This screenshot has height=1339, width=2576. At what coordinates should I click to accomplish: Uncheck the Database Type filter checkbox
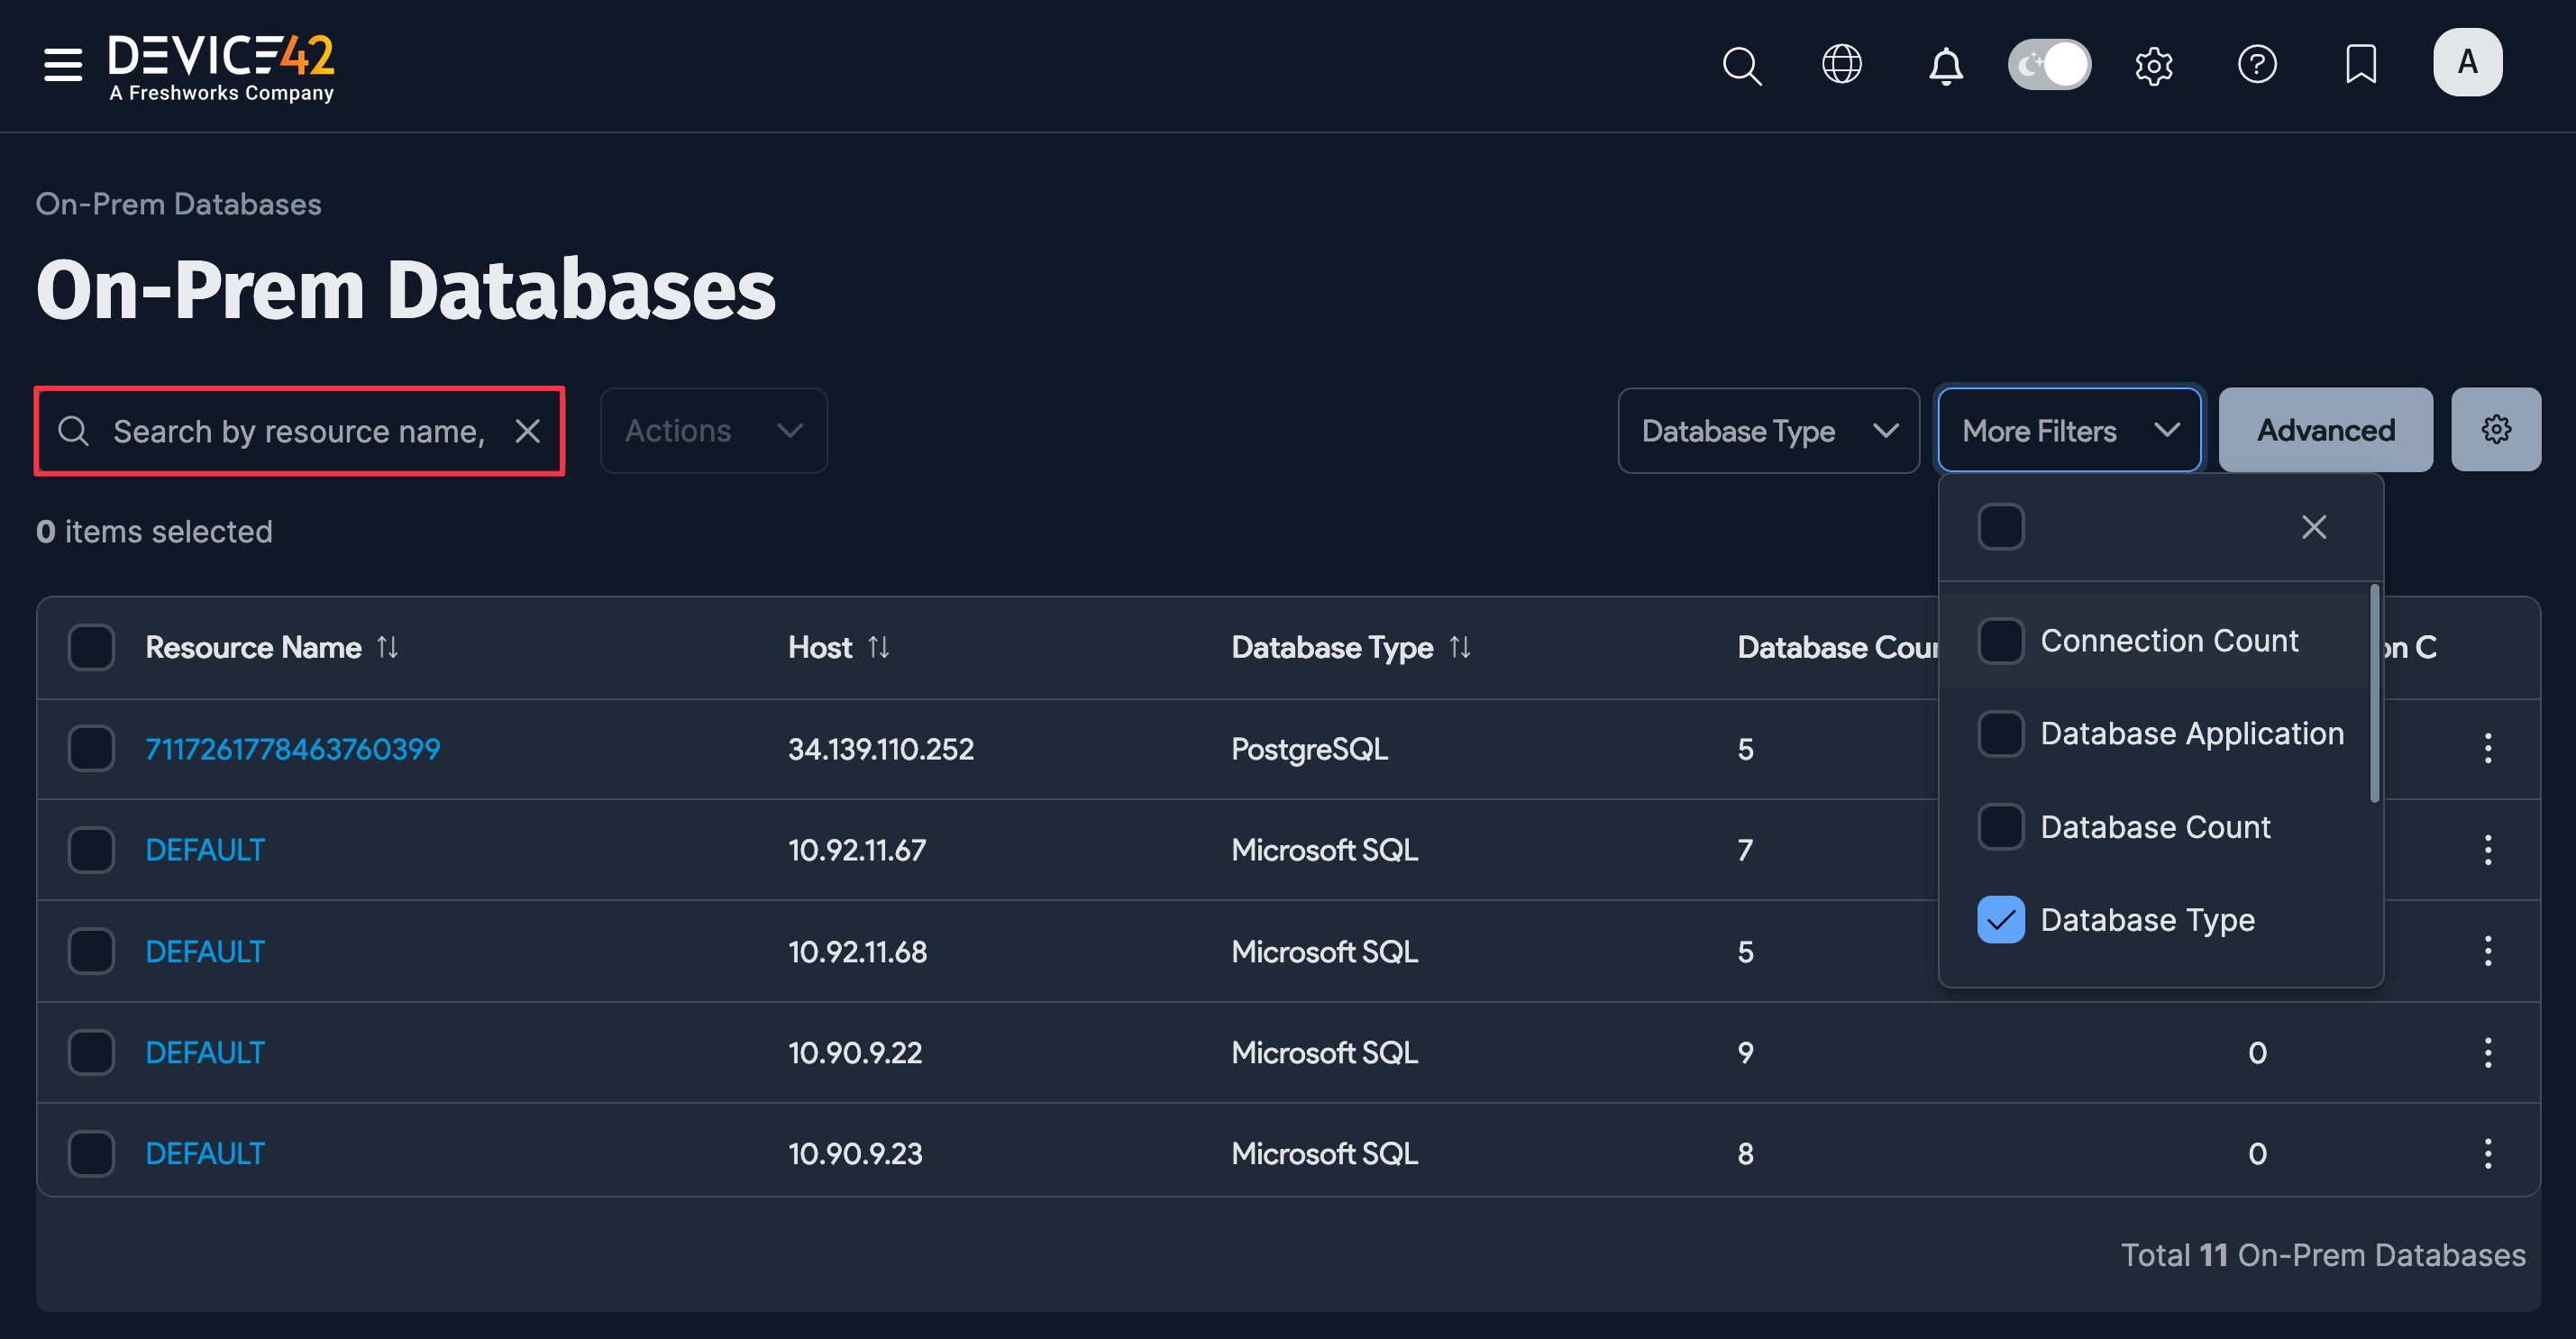2001,919
